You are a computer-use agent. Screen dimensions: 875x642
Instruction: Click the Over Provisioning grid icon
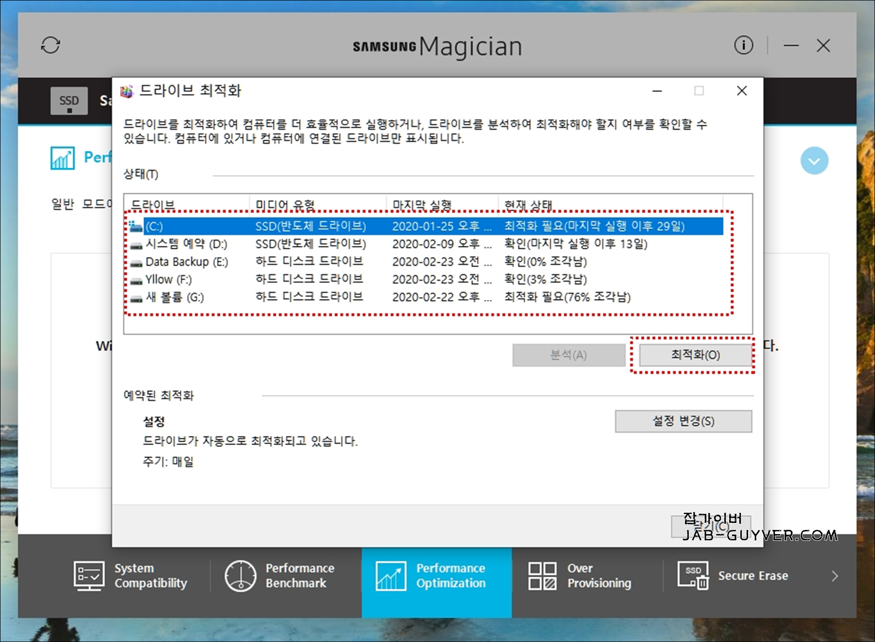point(542,576)
